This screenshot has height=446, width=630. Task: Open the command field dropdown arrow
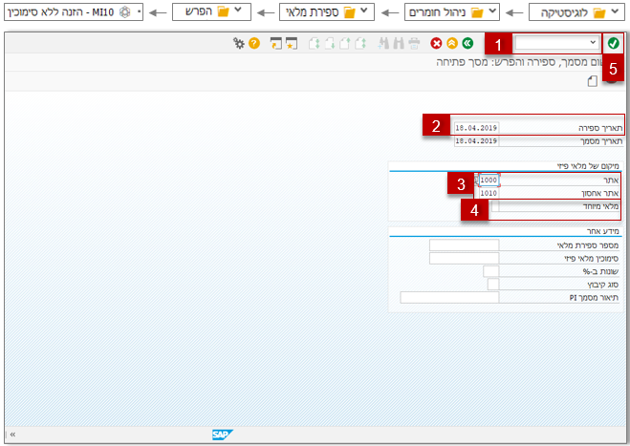[x=593, y=43]
